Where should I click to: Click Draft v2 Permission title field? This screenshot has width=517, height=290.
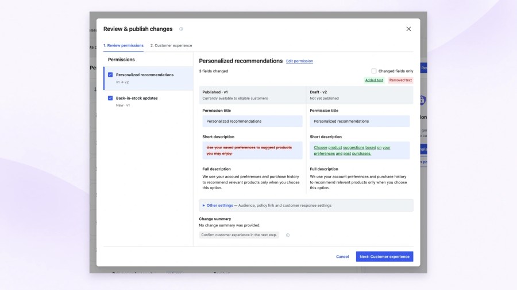point(360,122)
